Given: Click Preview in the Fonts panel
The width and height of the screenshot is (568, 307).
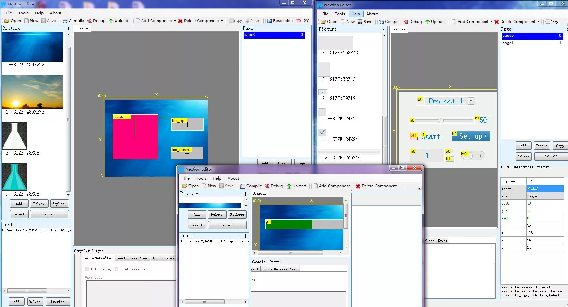Looking at the screenshot, I should point(58,301).
